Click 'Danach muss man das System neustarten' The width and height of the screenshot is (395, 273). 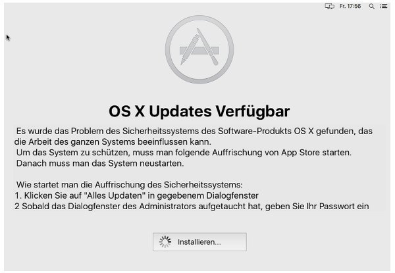tap(100, 163)
